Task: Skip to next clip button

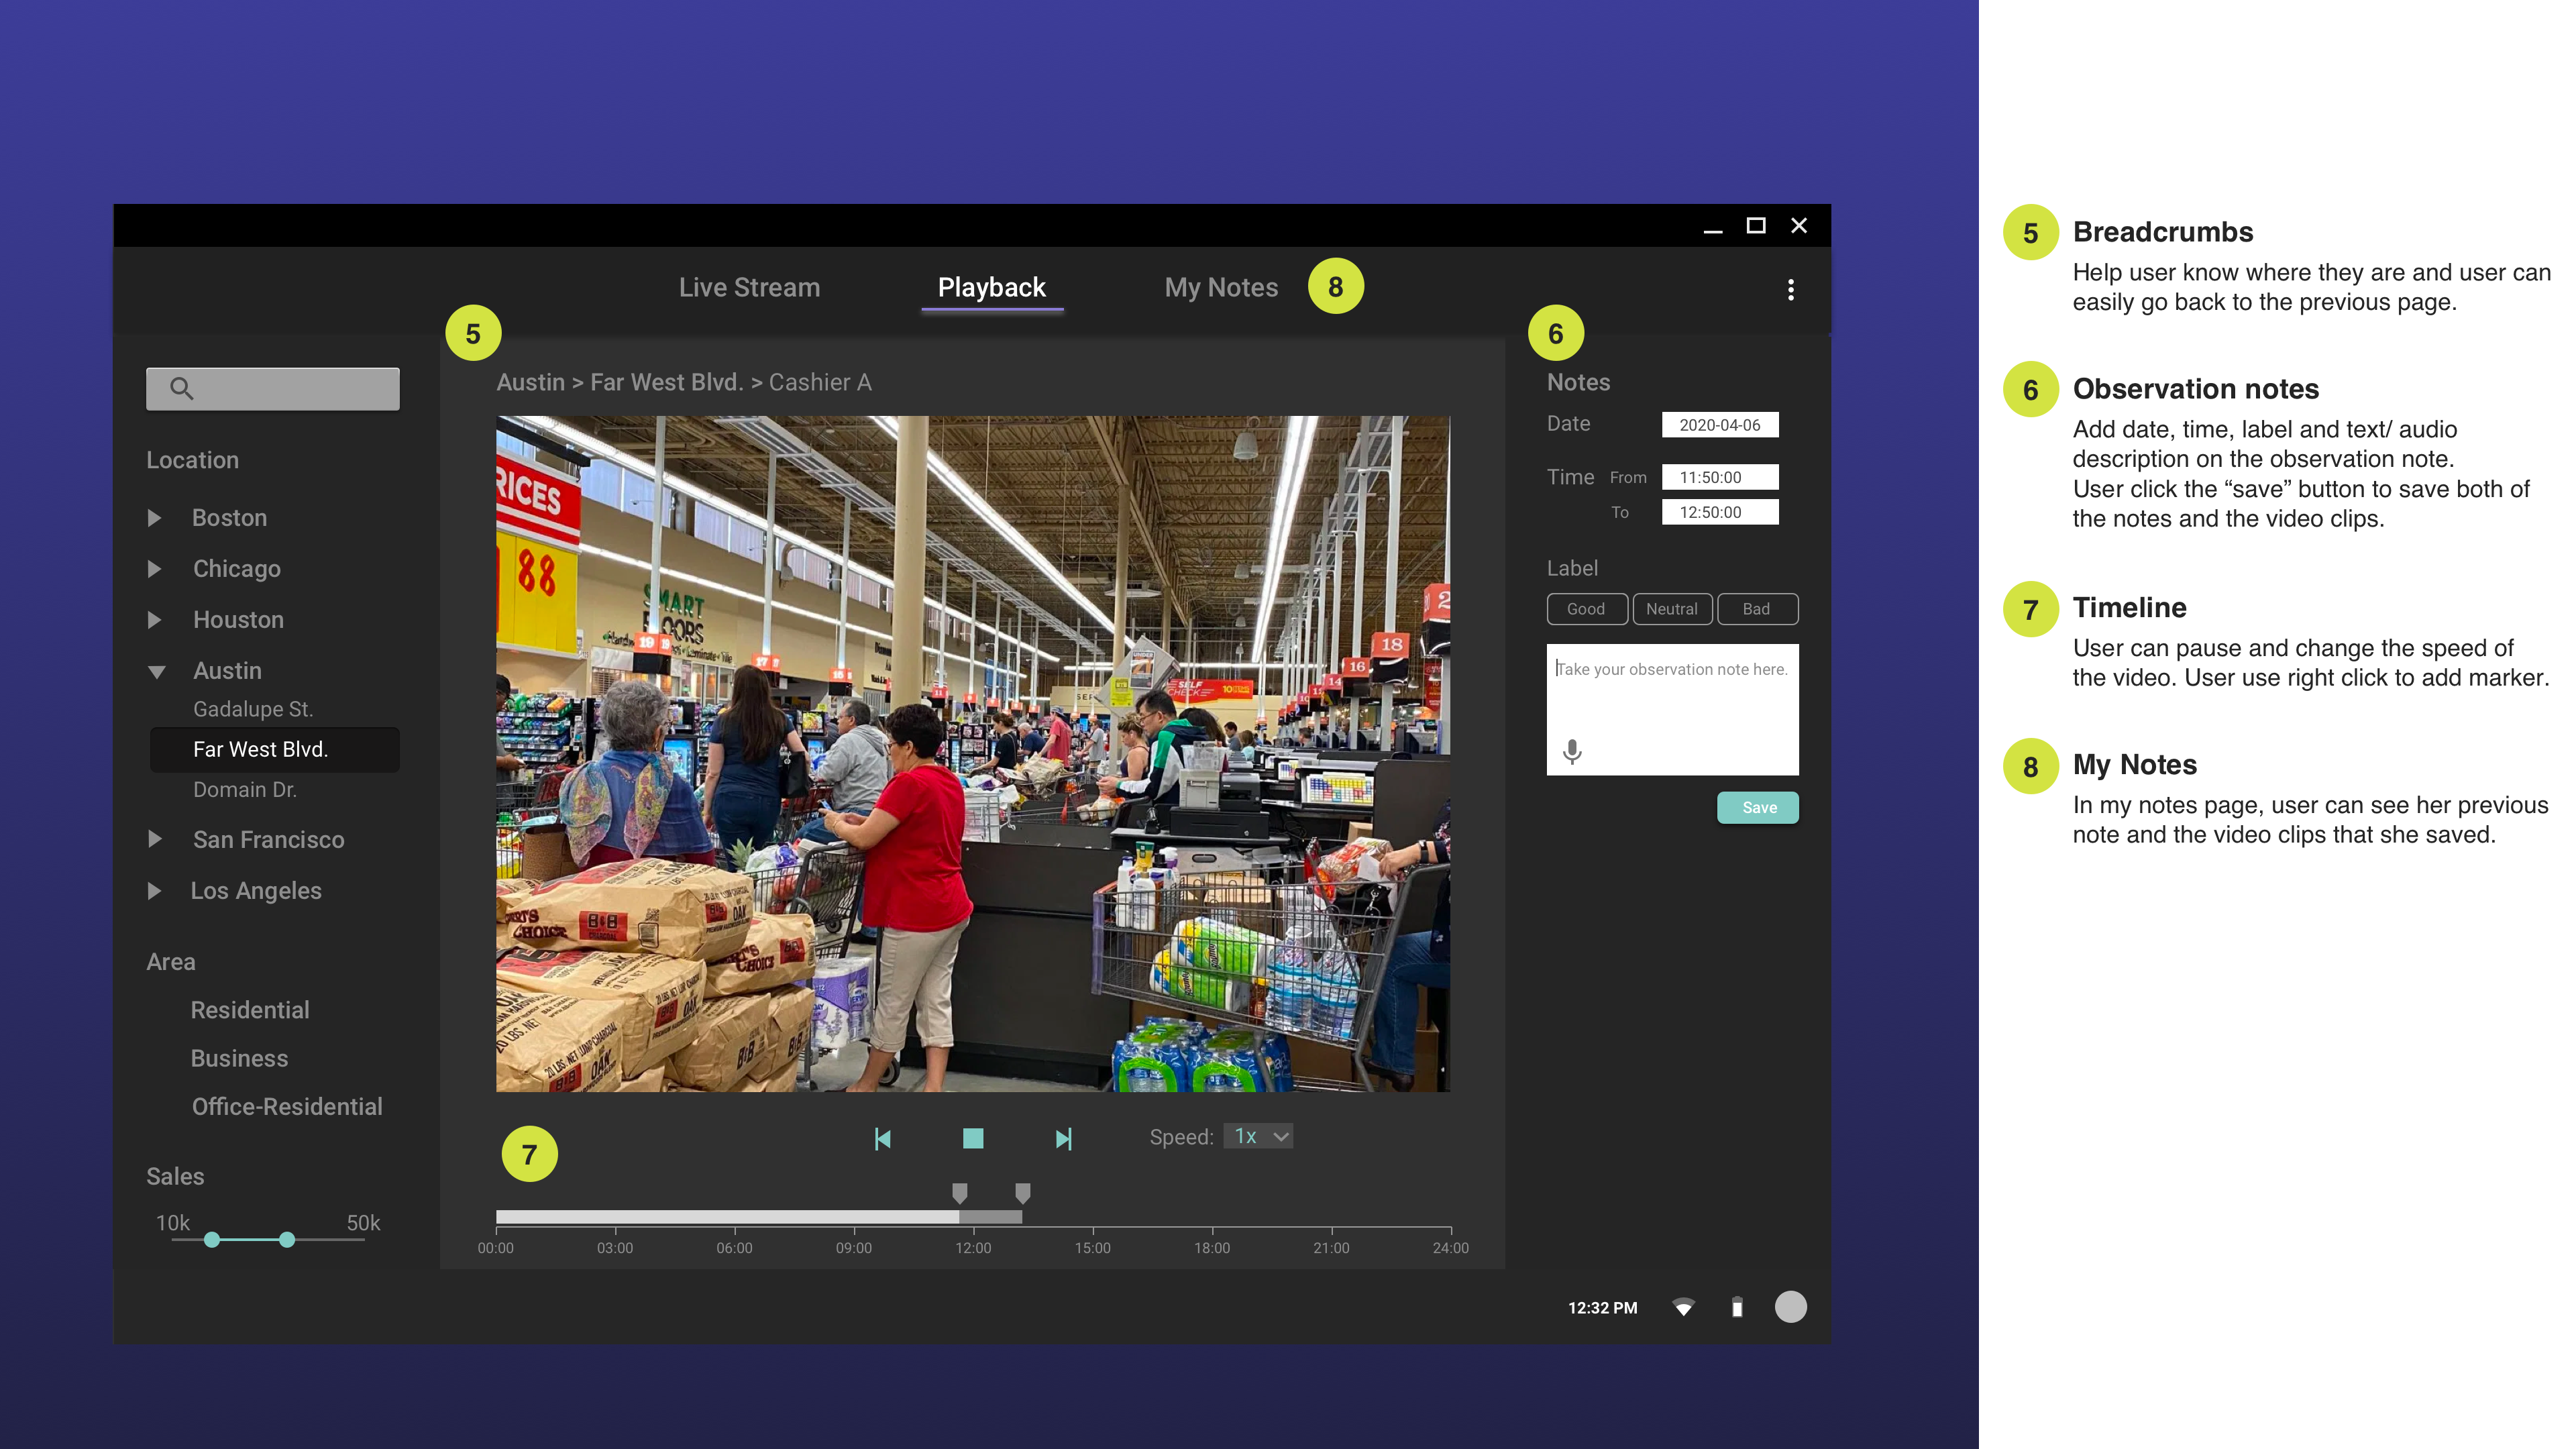Action: click(1063, 1139)
